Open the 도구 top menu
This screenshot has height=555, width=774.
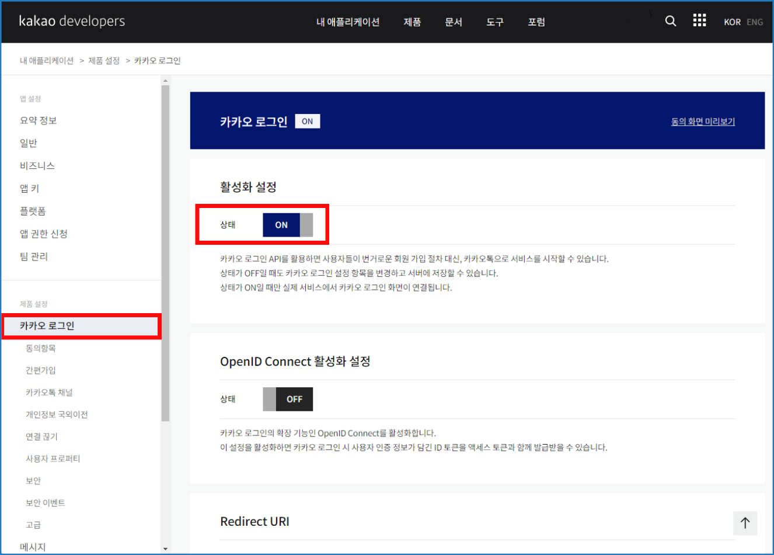[x=495, y=22]
